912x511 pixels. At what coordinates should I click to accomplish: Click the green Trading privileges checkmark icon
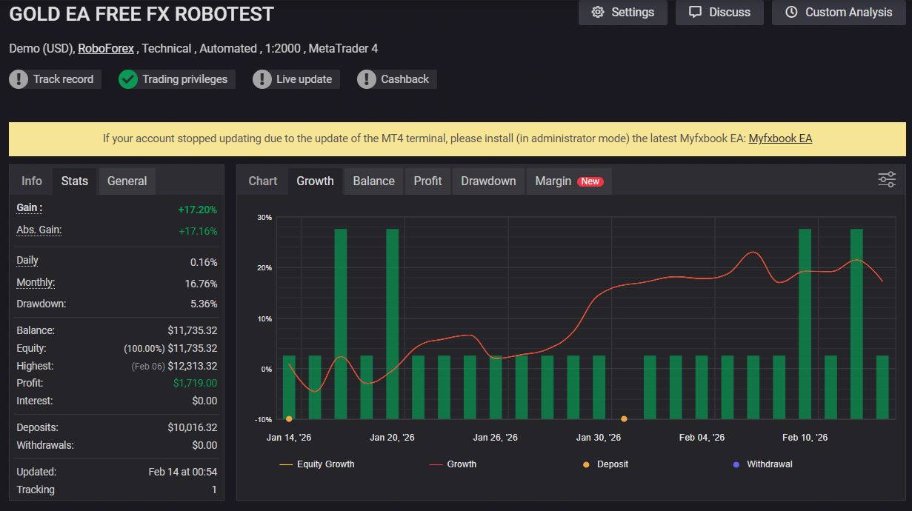tap(128, 79)
